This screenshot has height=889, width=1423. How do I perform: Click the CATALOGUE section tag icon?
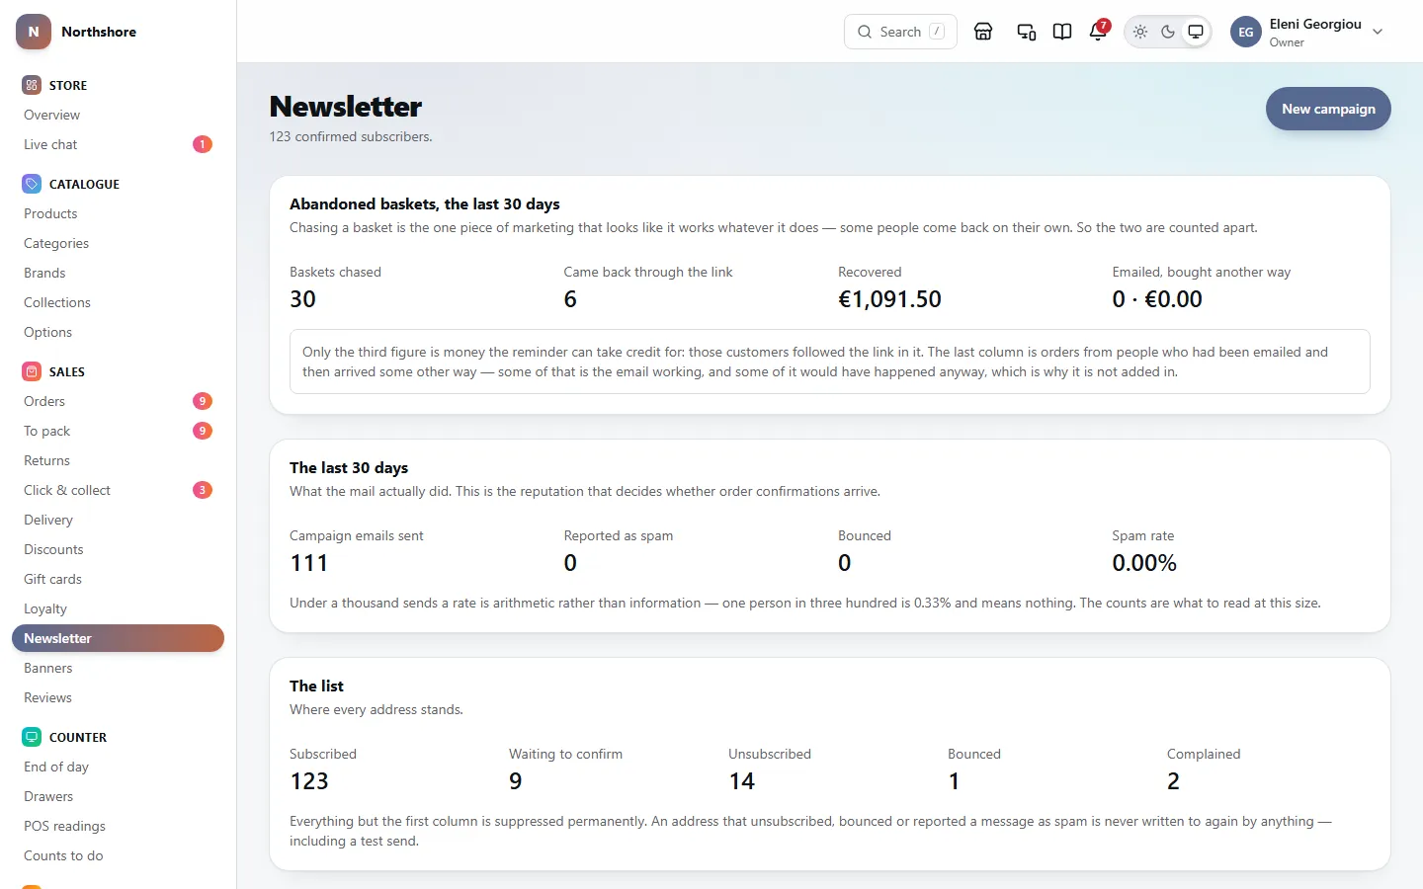pyautogui.click(x=32, y=184)
